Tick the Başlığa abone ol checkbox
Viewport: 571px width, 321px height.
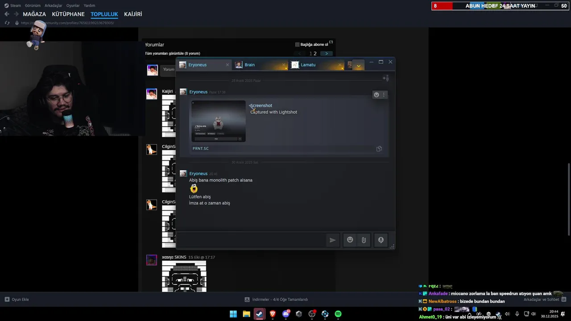pyautogui.click(x=297, y=45)
